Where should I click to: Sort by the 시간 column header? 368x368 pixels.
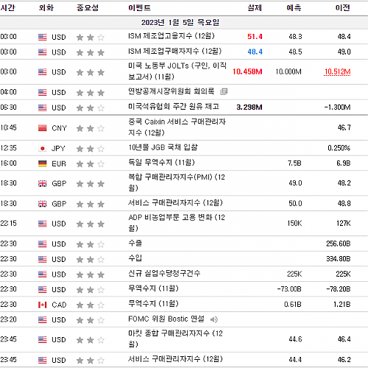click(7, 8)
